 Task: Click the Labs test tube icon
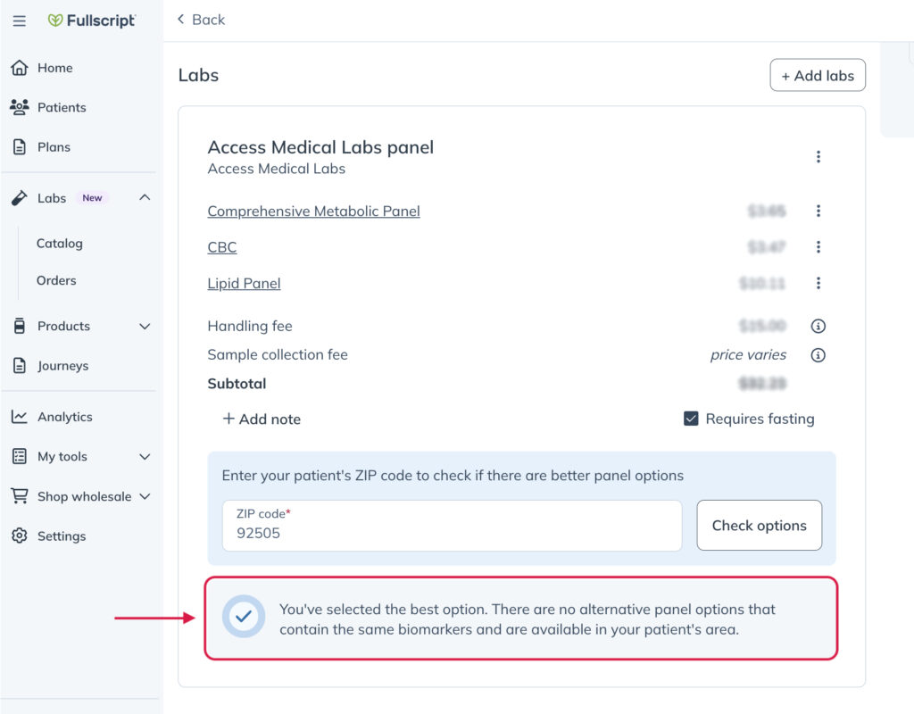20,198
